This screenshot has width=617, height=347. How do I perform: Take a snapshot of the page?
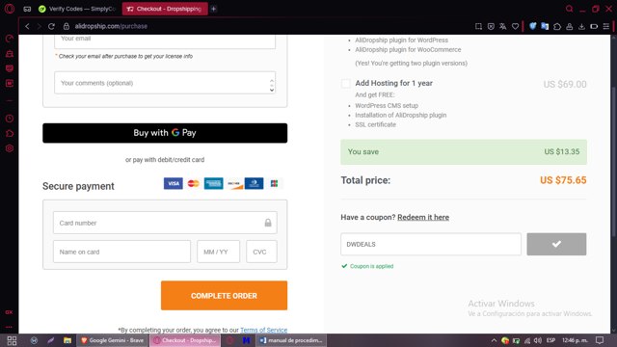[x=478, y=26]
